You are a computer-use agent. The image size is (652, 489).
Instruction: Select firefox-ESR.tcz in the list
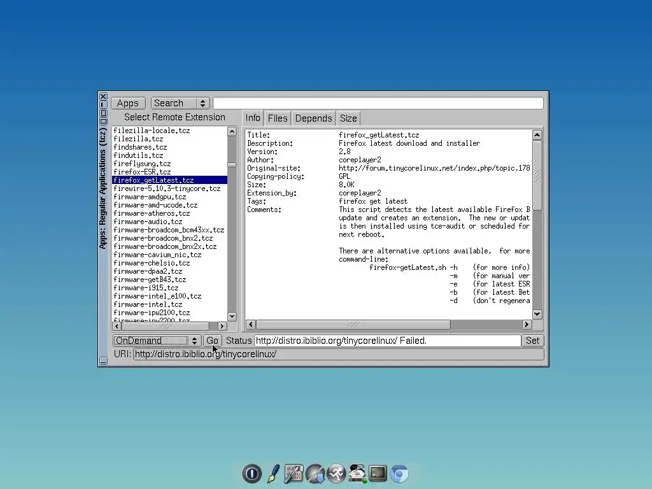coord(169,172)
